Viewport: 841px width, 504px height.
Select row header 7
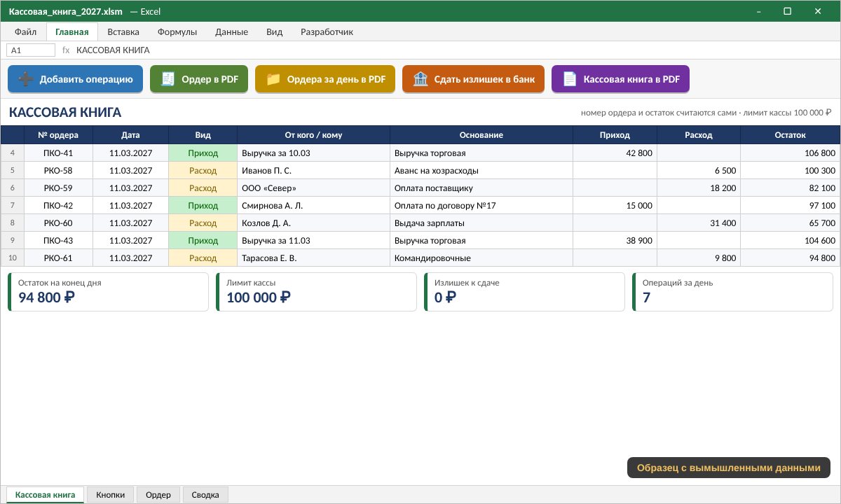tap(13, 206)
